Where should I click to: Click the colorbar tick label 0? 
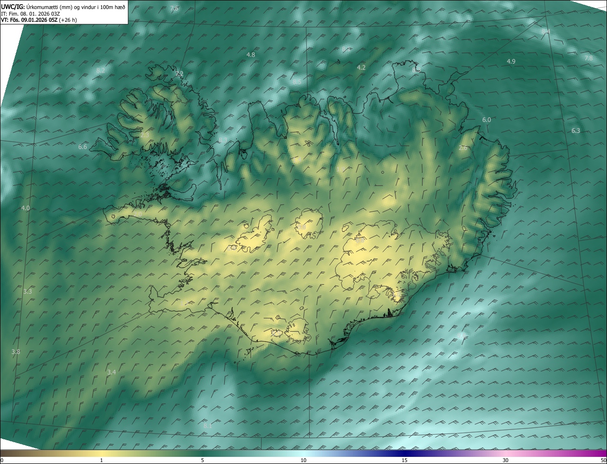click(2, 461)
